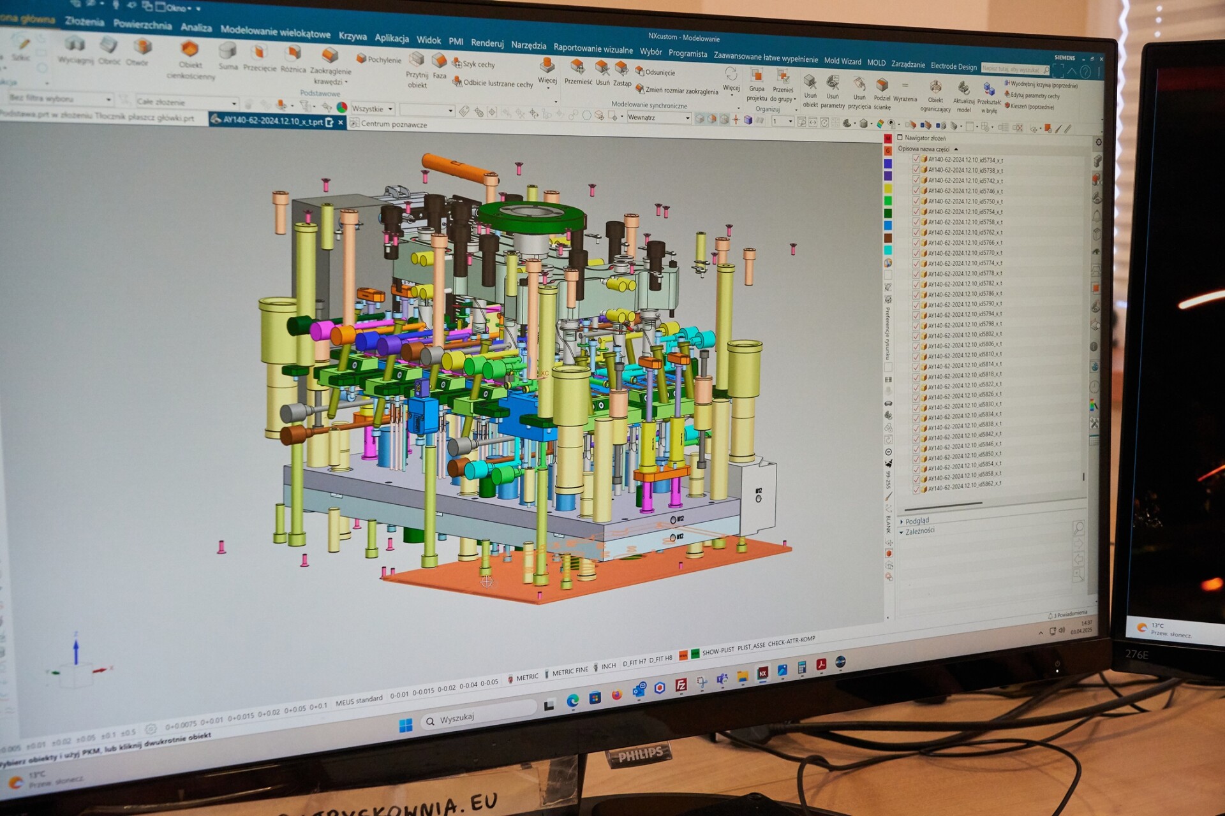1225x816 pixels.
Task: Open the Analiza ribbon tab
Action: pos(196,27)
